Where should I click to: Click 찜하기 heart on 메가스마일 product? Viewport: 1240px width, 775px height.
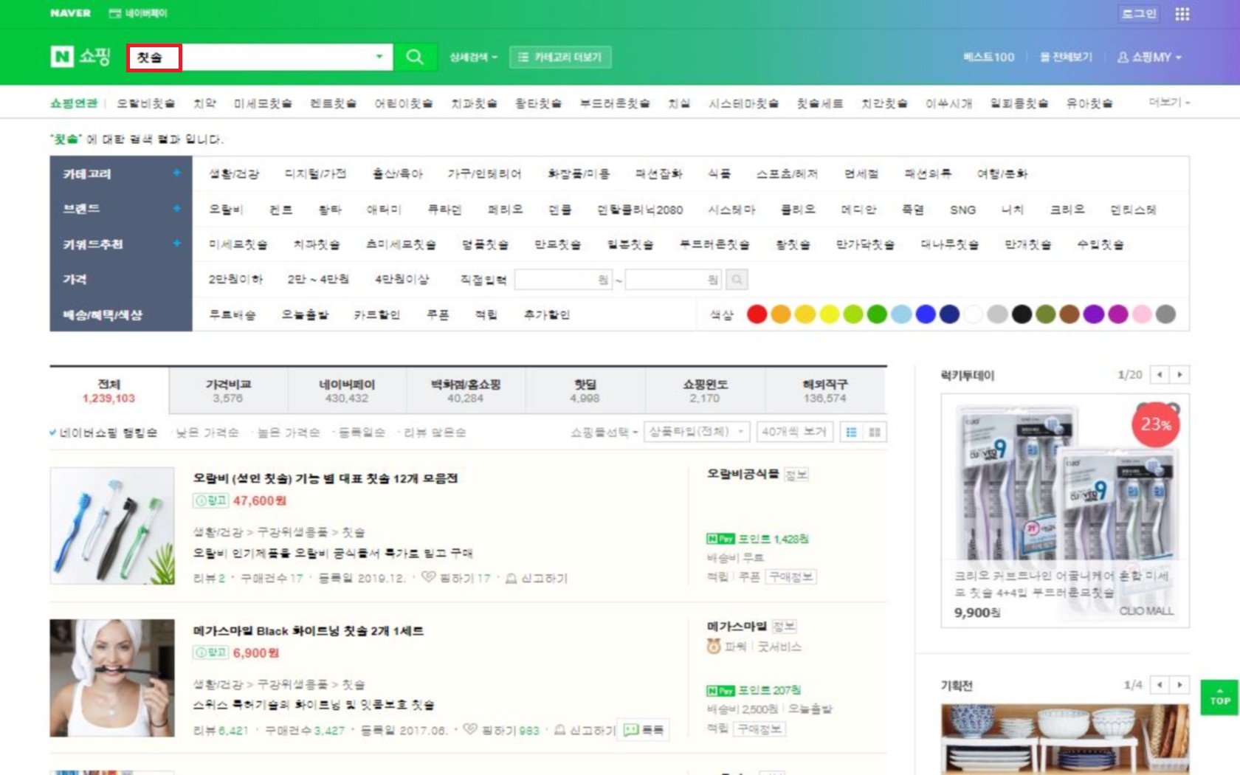470,729
